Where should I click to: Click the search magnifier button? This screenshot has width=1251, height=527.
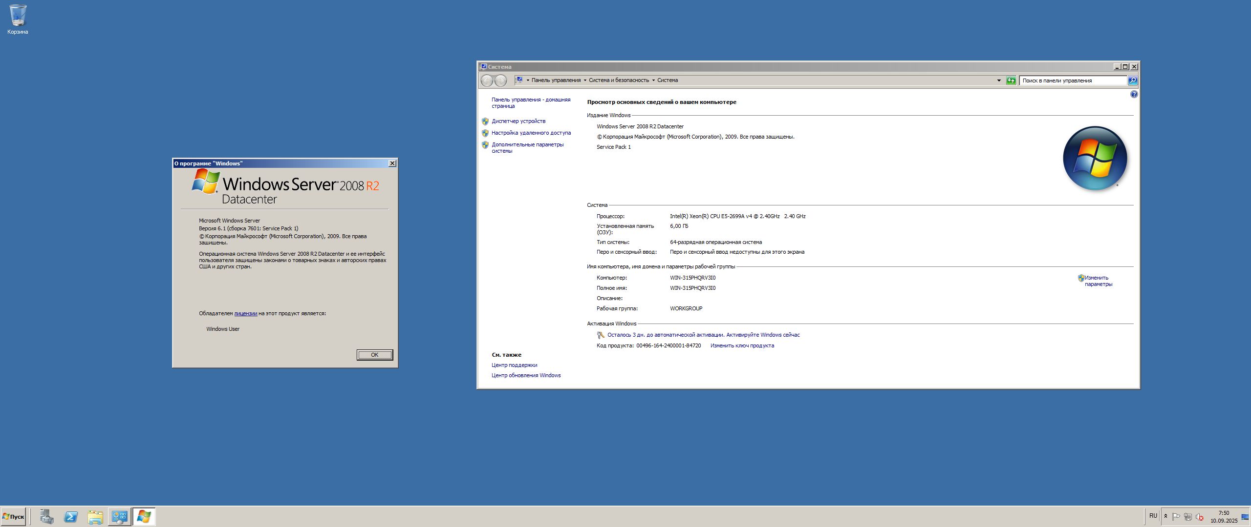click(1133, 81)
